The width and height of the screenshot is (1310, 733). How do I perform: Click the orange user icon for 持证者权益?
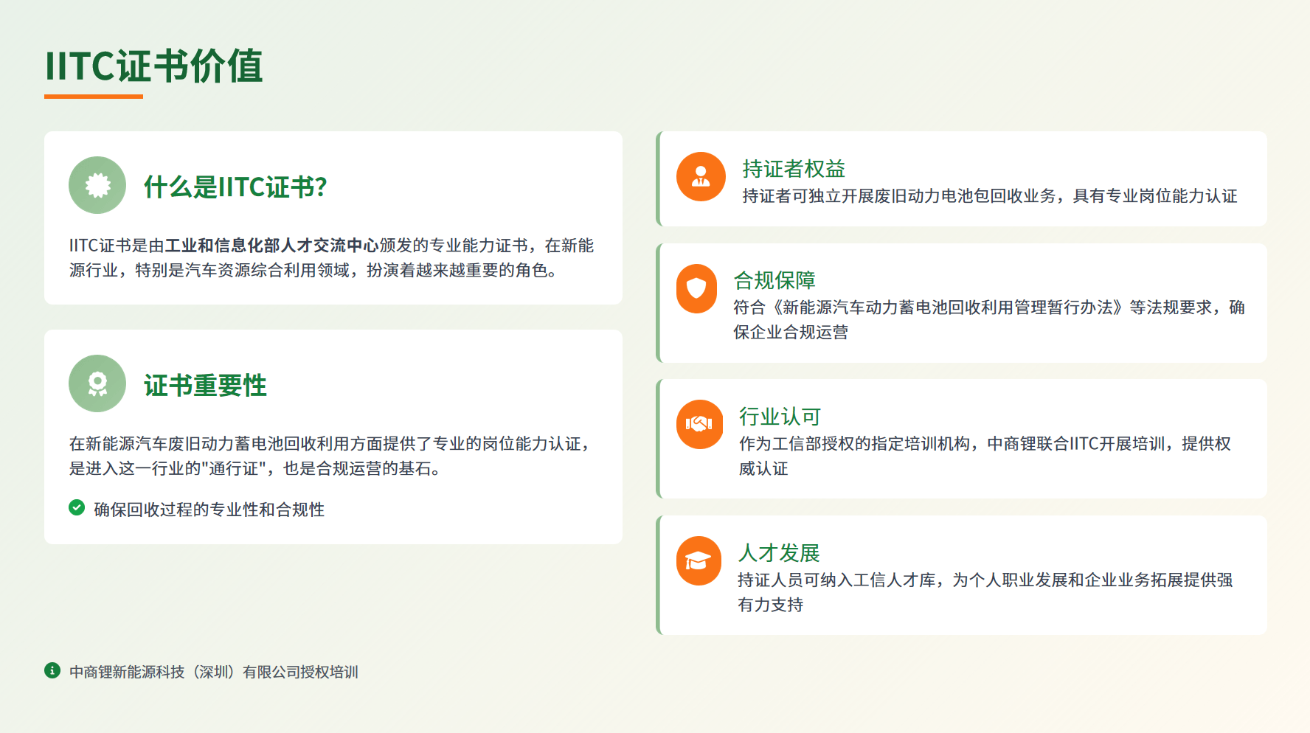[701, 177]
